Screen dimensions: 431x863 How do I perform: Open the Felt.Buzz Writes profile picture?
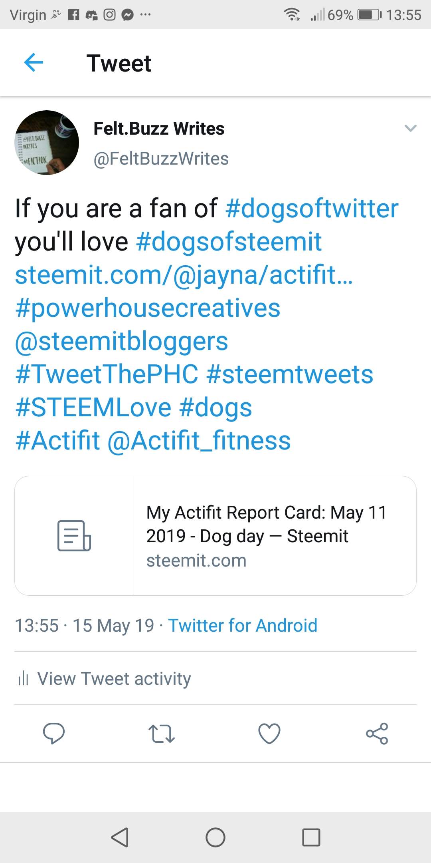tap(47, 143)
